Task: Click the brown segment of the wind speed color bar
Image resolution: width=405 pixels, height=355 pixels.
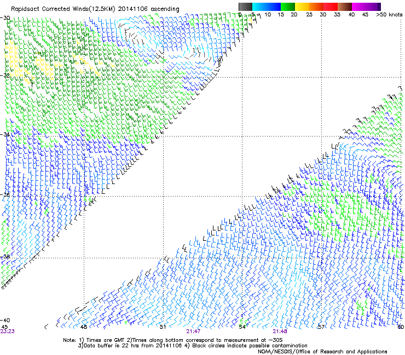Action: tap(345, 7)
